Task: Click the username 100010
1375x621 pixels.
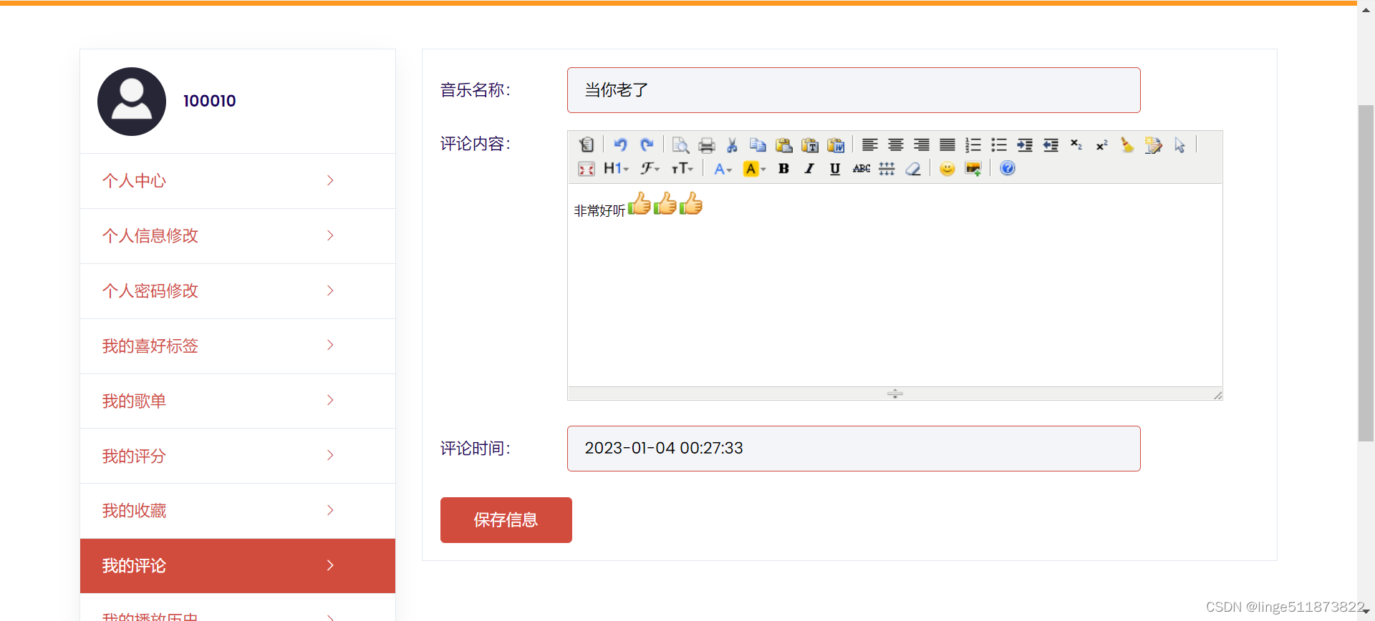Action: 210,101
